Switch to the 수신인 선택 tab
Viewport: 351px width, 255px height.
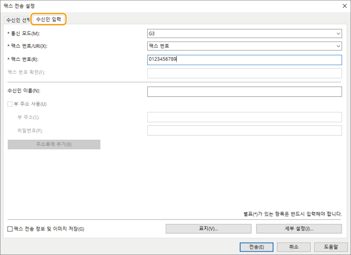17,20
